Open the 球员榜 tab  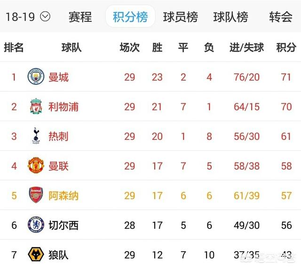click(x=180, y=17)
